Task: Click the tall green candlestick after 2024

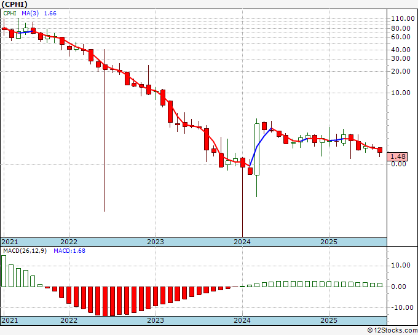Action: 257,149
